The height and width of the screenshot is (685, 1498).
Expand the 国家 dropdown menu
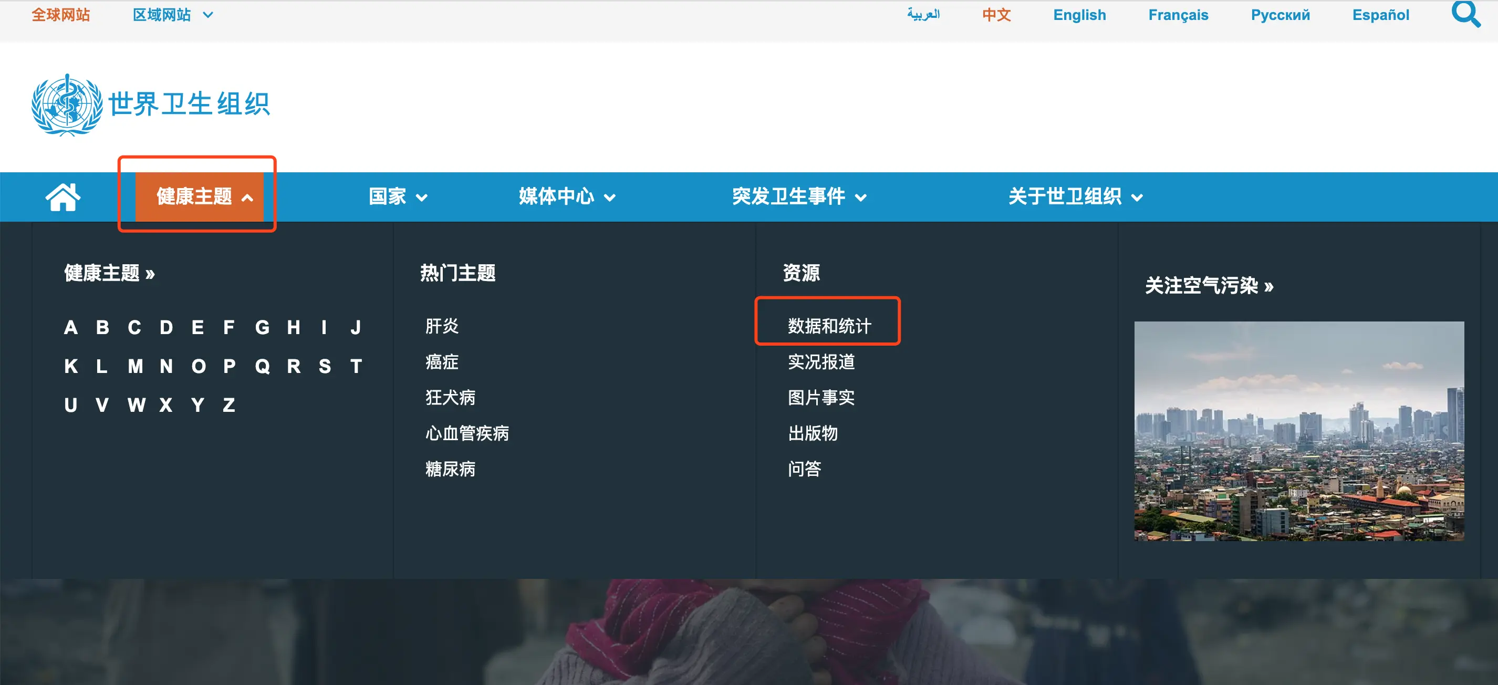pyautogui.click(x=398, y=196)
